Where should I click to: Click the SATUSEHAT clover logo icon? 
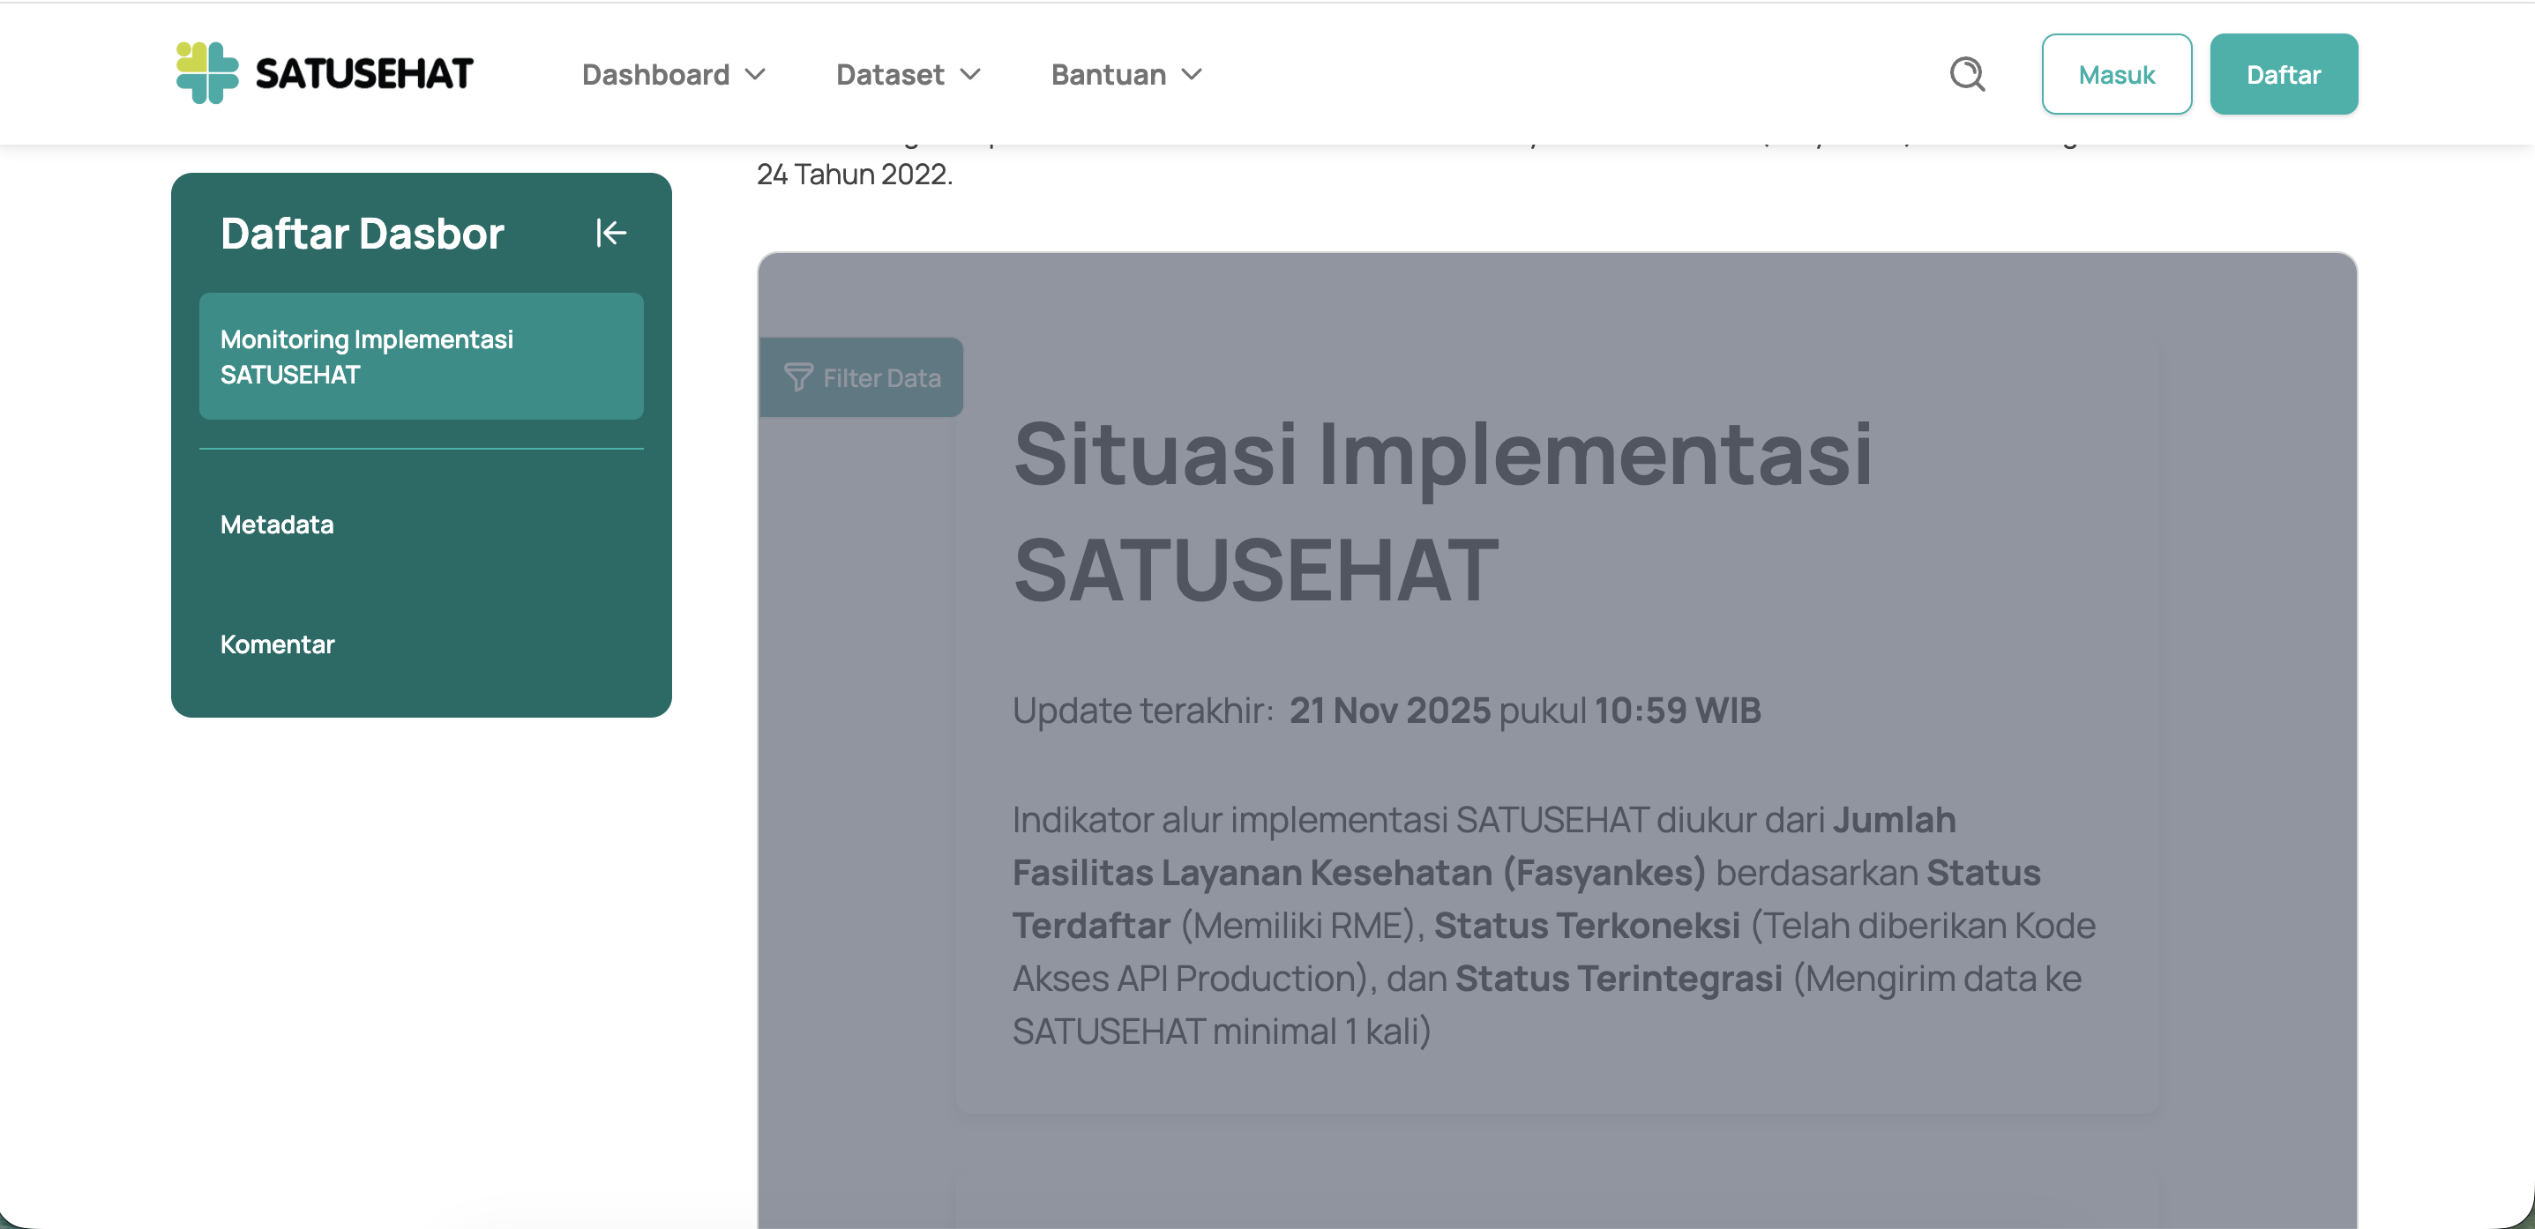(x=206, y=73)
